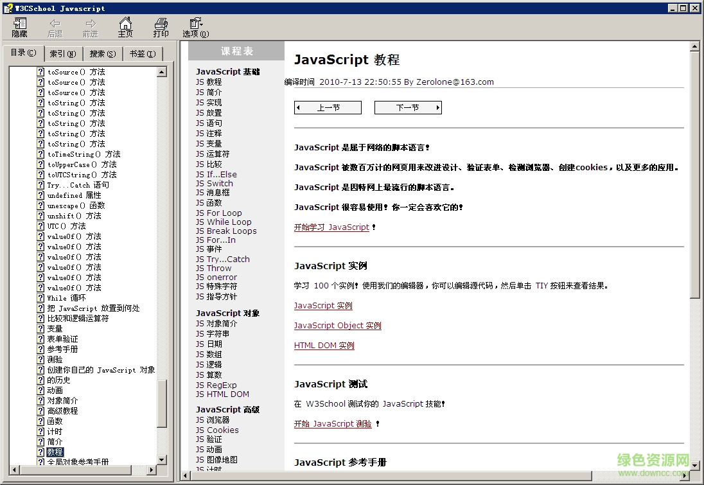Open the 'JavaScript Object 实例' link
704x485 pixels.
point(337,326)
